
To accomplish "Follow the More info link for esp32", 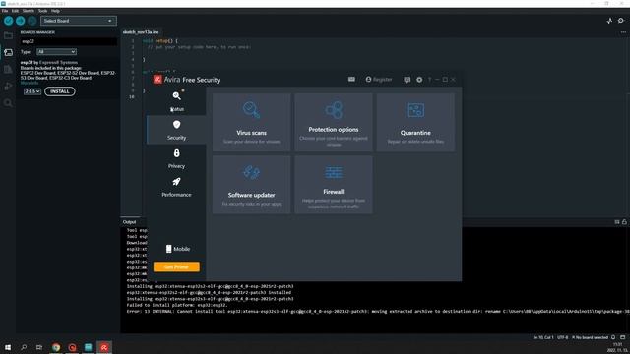I will (30, 83).
